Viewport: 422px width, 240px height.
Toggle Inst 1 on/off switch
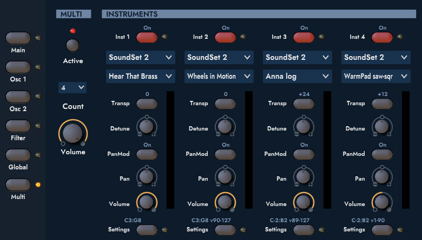tap(147, 37)
